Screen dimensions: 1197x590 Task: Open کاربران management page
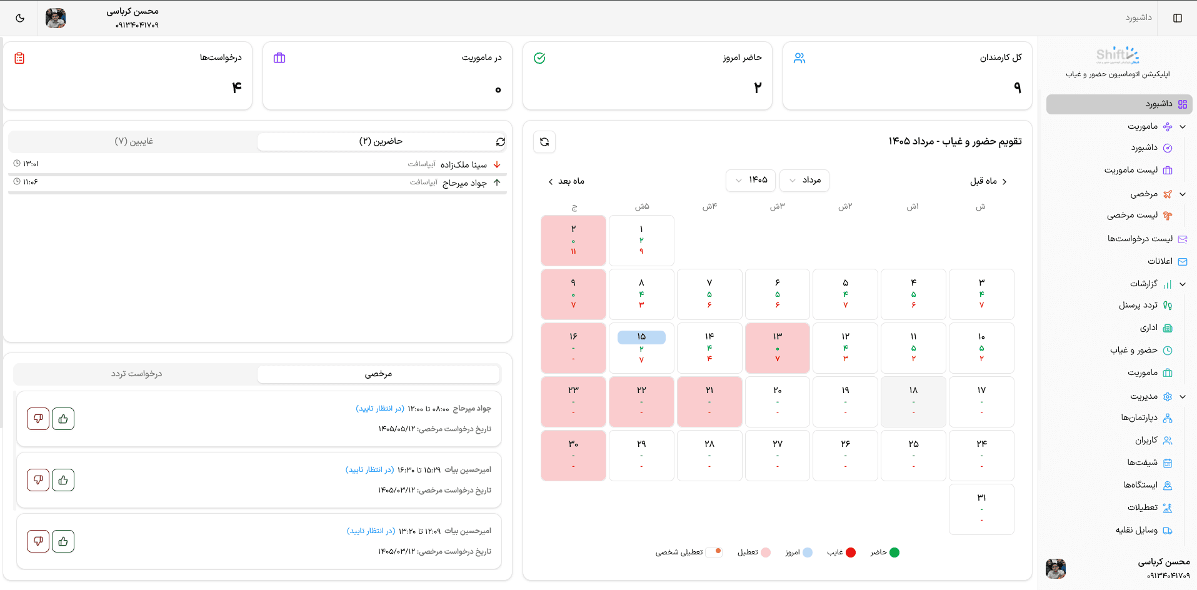point(1153,440)
